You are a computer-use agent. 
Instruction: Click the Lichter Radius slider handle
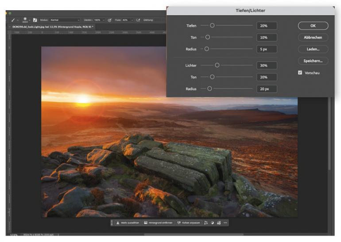(209, 88)
